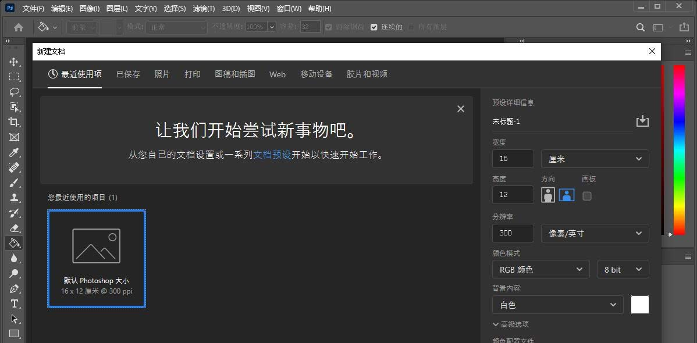697x343 pixels.
Task: Enable the 画板 artboard checkbox
Action: 587,195
